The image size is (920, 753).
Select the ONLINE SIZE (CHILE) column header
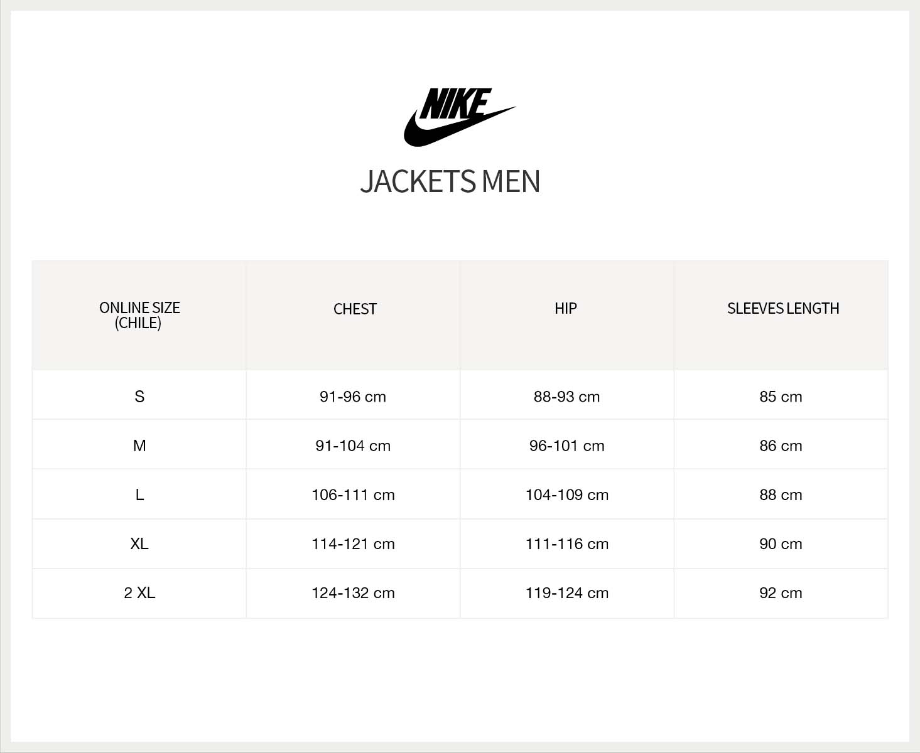[x=139, y=315]
